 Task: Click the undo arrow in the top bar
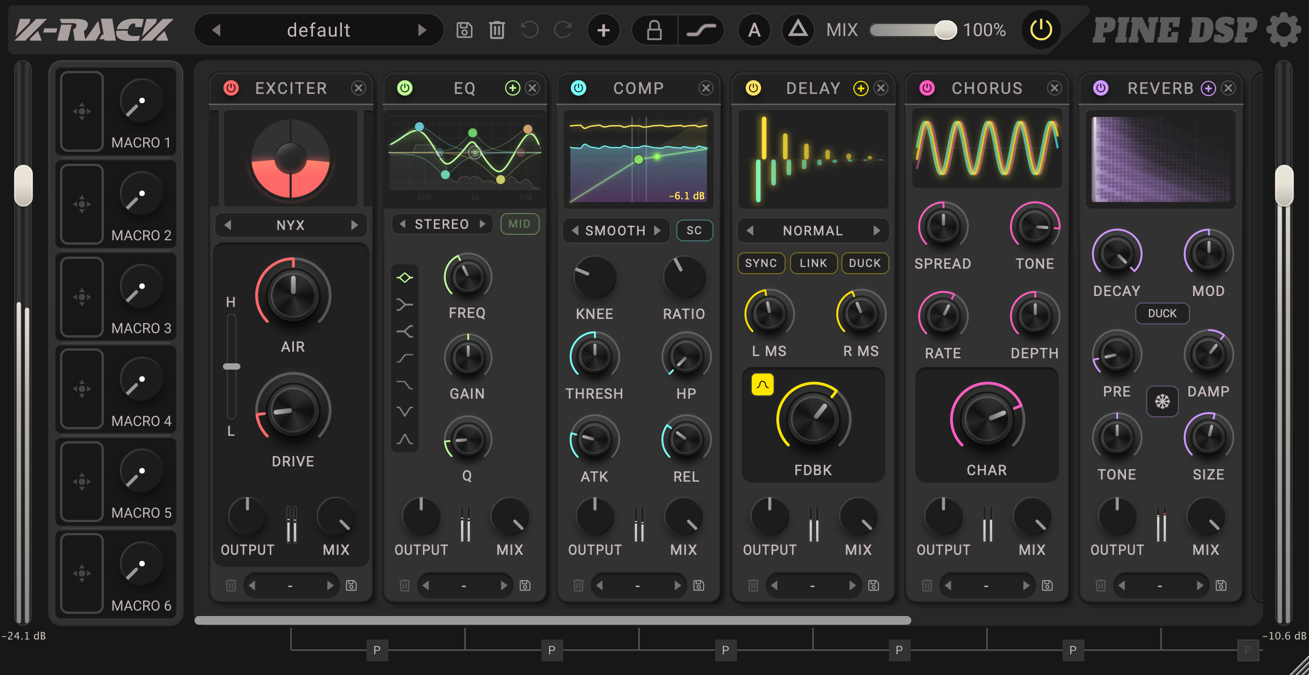(x=530, y=30)
